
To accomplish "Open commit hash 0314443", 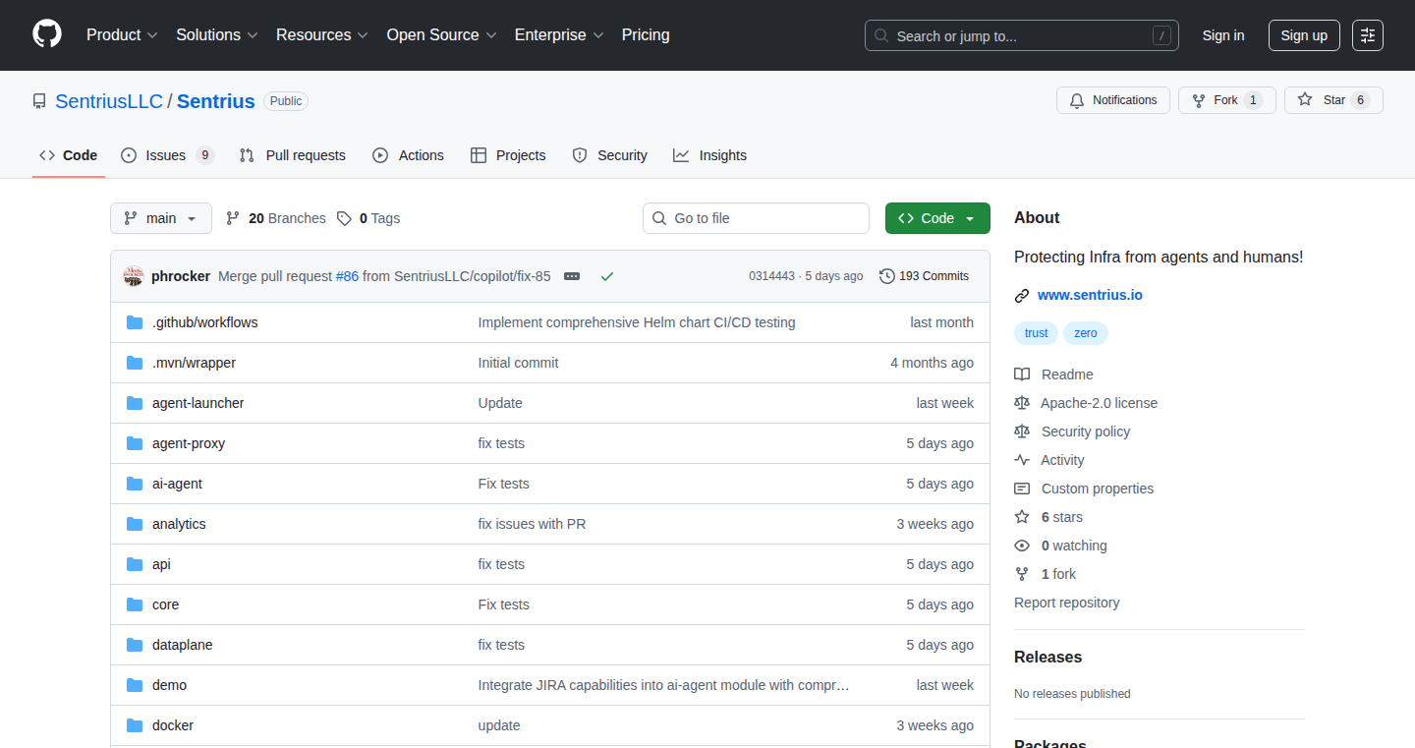I will (x=771, y=276).
